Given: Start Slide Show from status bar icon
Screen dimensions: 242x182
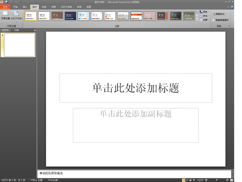Looking at the screenshot, I should click(x=194, y=180).
